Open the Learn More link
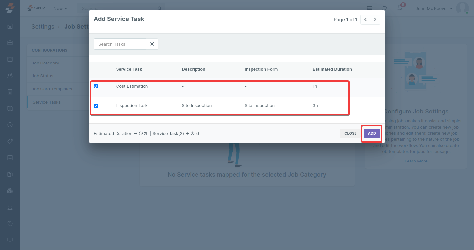The image size is (474, 250). (416, 161)
